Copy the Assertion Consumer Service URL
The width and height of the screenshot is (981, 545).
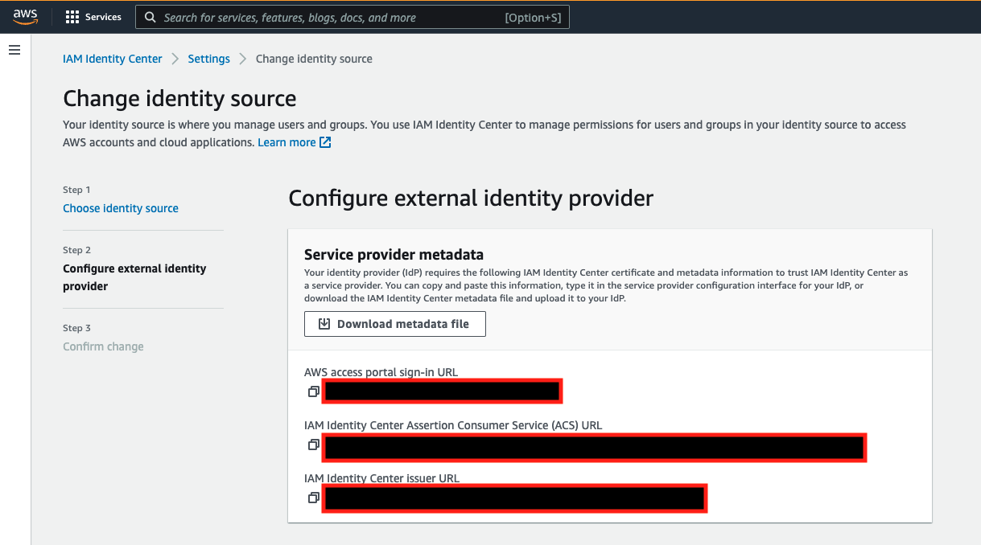(314, 445)
